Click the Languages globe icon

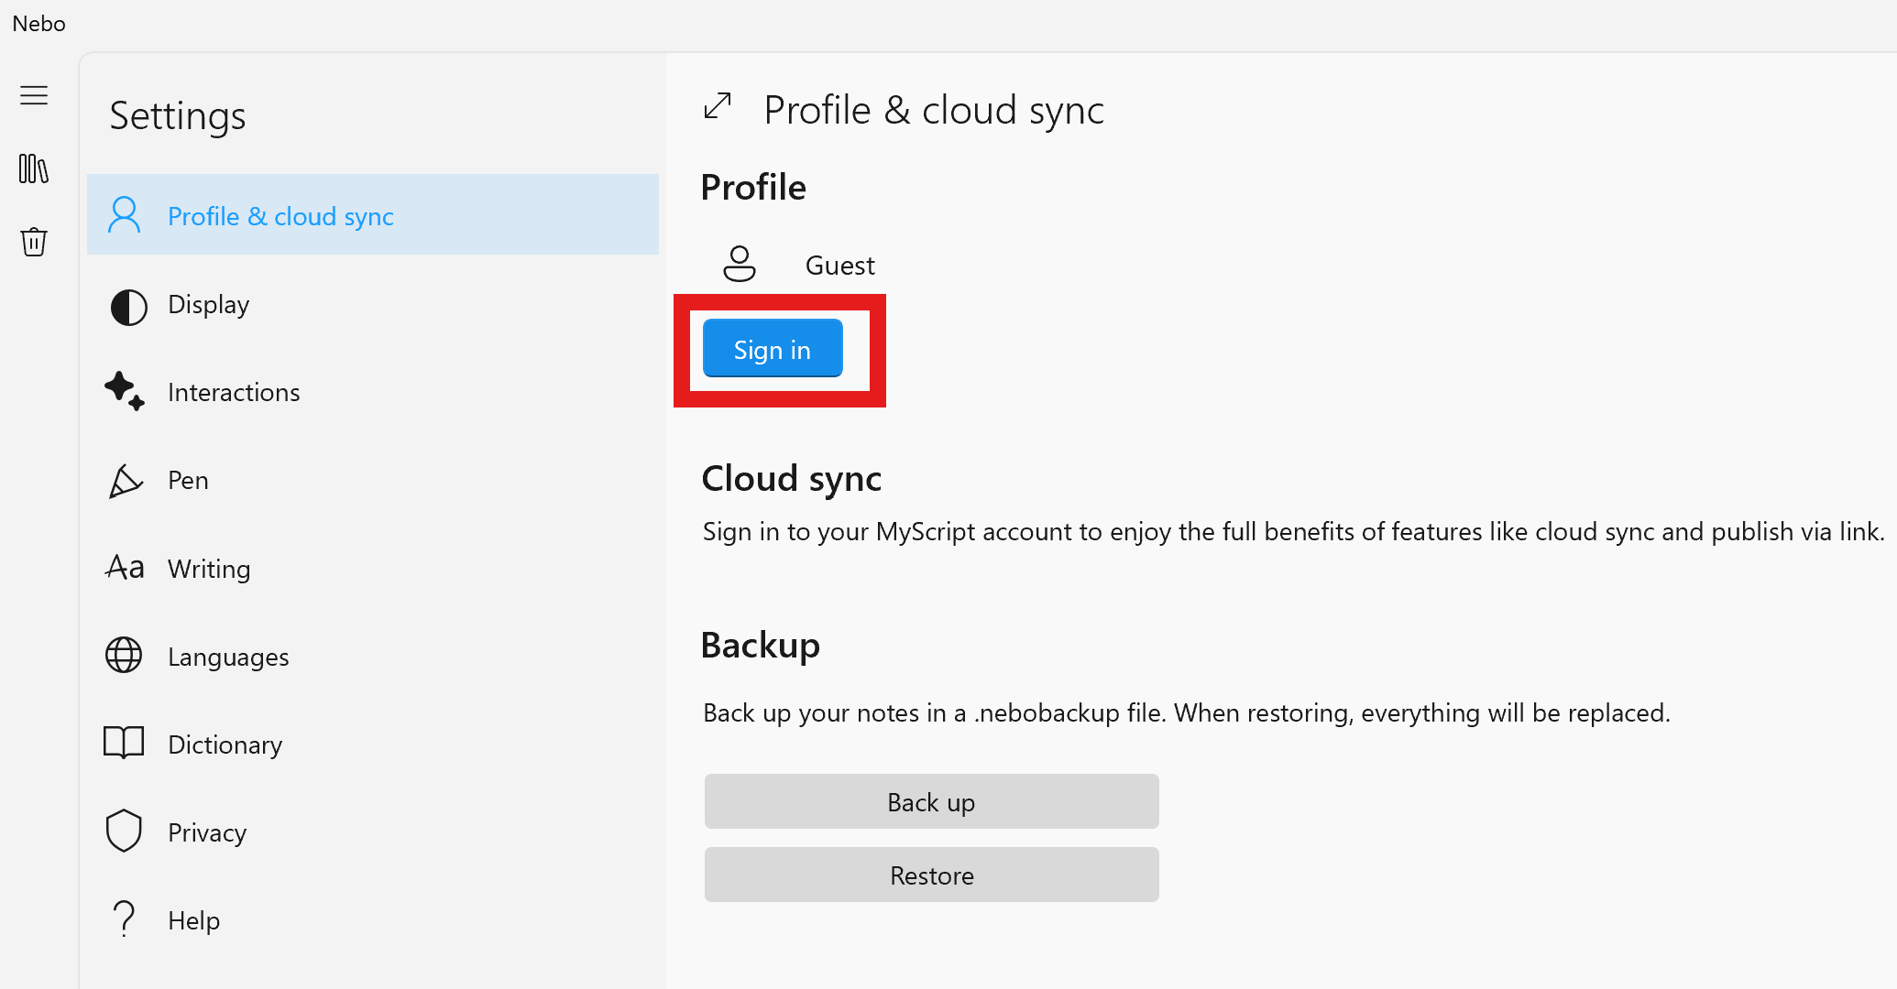[124, 656]
